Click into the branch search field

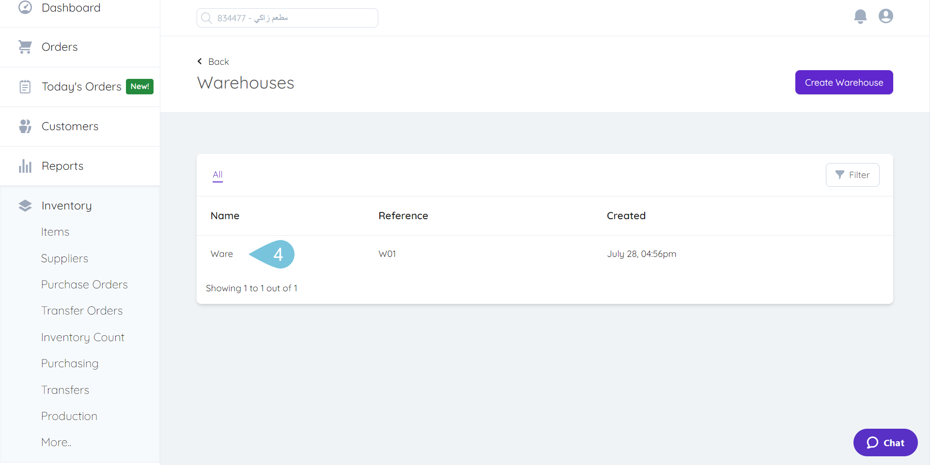point(287,18)
